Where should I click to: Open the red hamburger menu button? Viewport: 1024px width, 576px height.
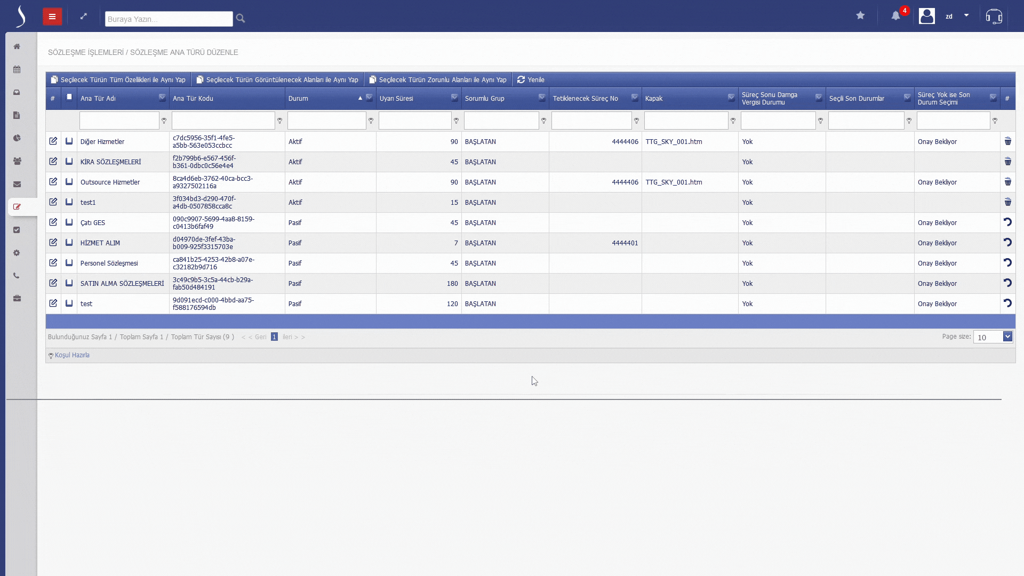52,17
